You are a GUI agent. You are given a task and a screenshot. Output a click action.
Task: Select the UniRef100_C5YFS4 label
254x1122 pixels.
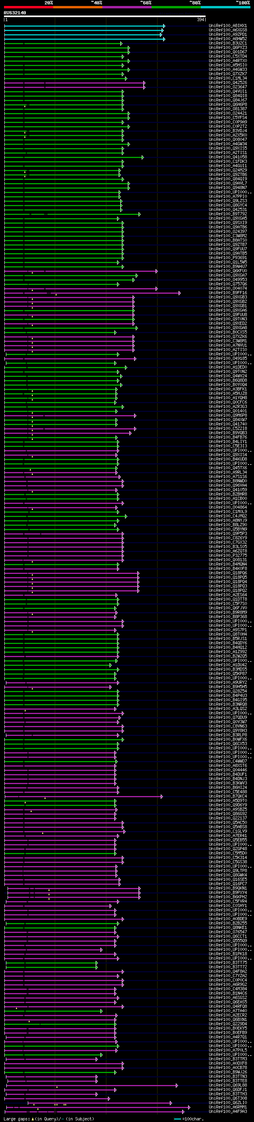[x=228, y=118]
